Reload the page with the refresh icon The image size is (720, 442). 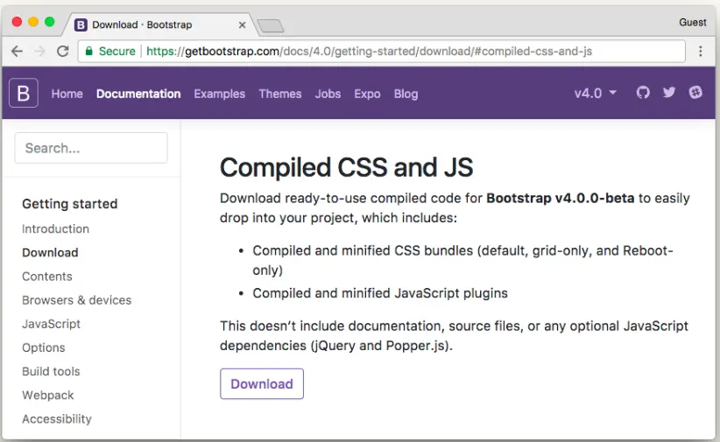(x=63, y=51)
